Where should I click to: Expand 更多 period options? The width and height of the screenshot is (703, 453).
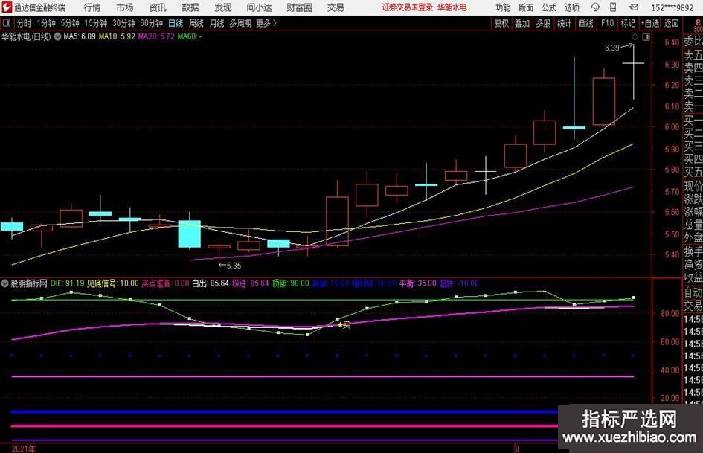point(266,23)
